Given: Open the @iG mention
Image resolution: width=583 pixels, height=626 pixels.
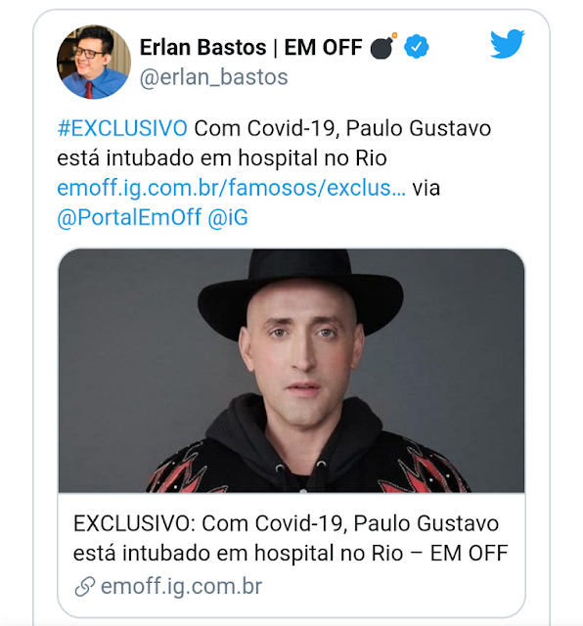Looking at the screenshot, I should click(x=228, y=217).
